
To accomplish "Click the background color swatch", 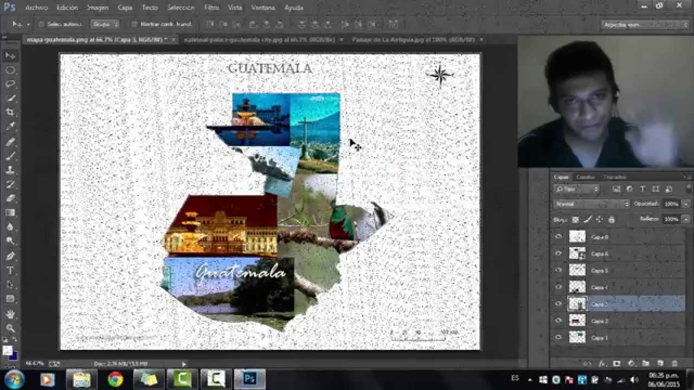I will click(x=13, y=356).
